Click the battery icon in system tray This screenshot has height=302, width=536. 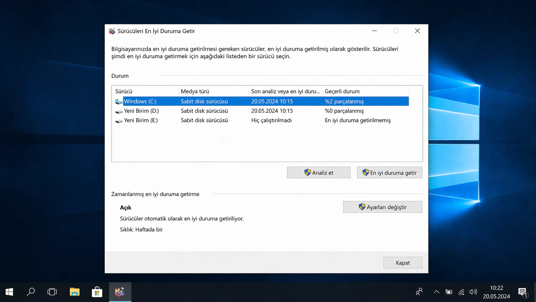[449, 292]
